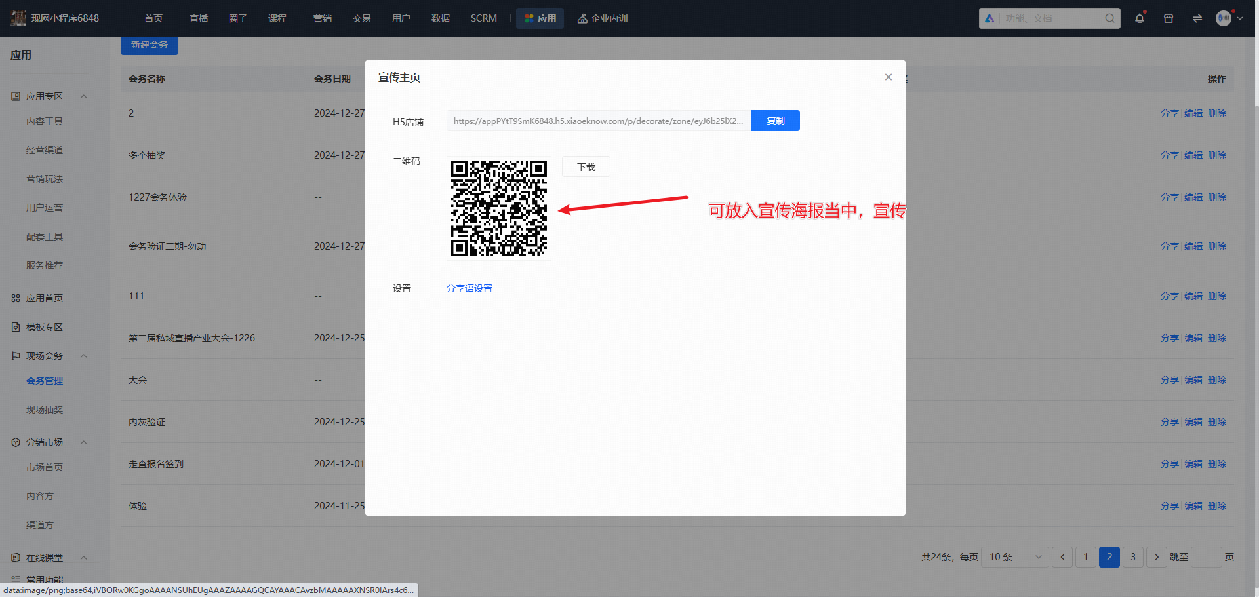Select the 应用 top tab
Viewport: 1259px width, 597px height.
540,18
